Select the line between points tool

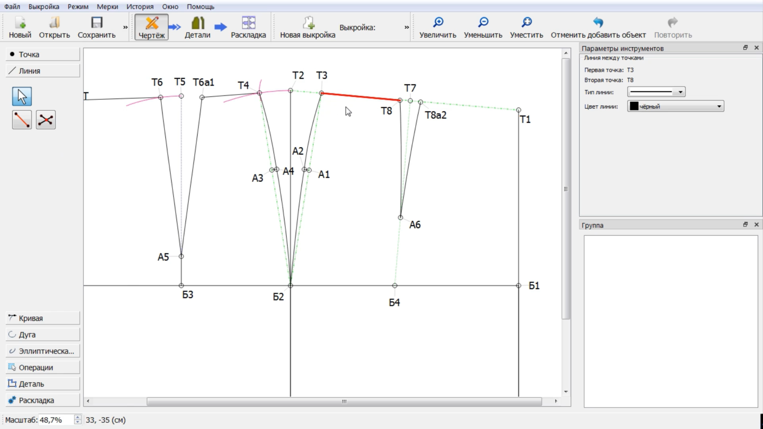tap(22, 120)
